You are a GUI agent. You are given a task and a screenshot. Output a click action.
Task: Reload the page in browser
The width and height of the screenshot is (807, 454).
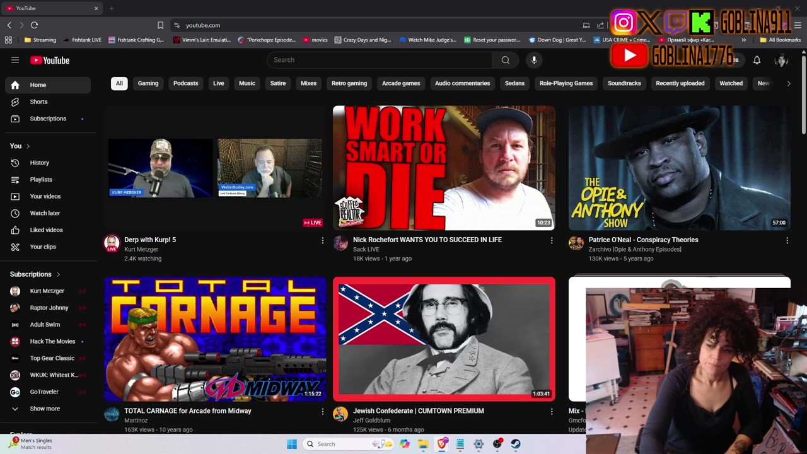34,25
